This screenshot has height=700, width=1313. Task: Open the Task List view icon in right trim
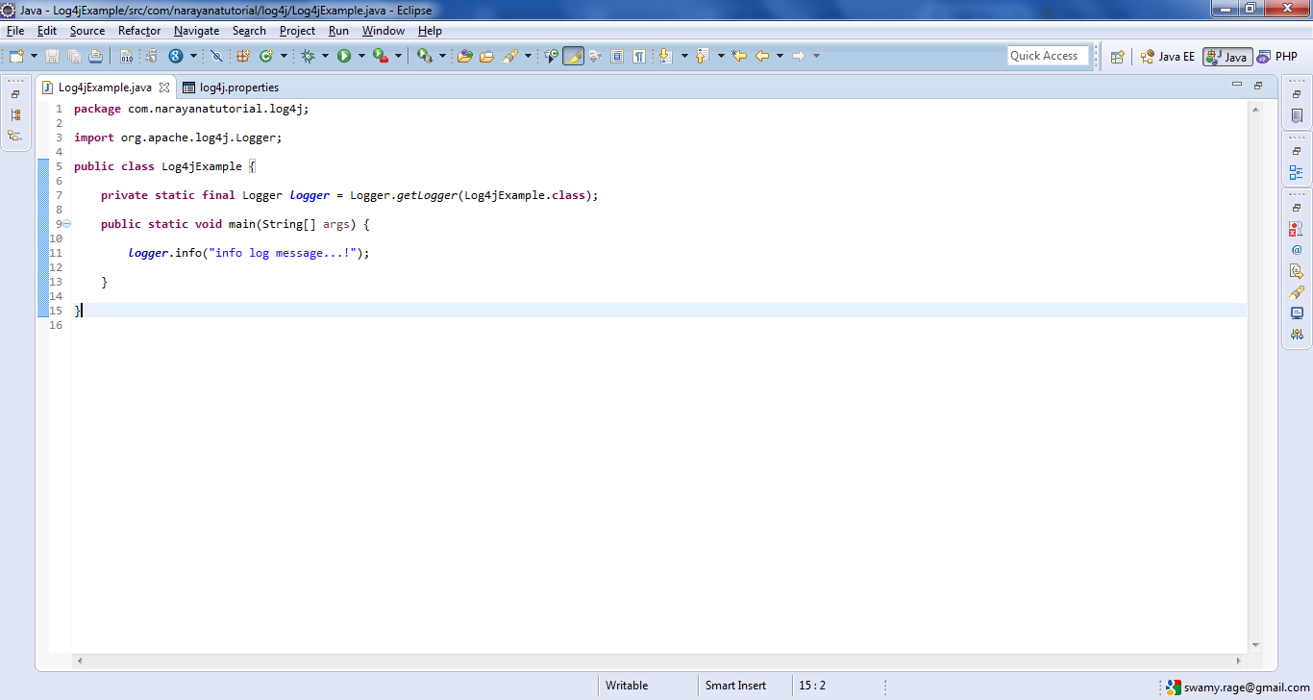click(1297, 115)
